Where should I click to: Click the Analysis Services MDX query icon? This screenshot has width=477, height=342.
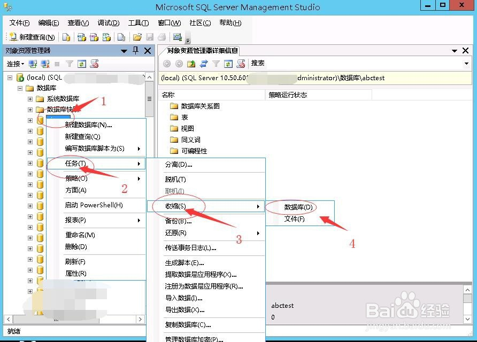pyautogui.click(x=81, y=37)
